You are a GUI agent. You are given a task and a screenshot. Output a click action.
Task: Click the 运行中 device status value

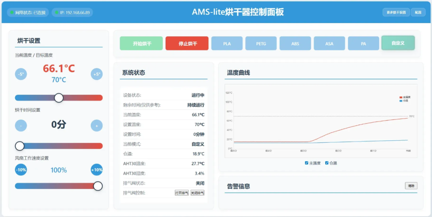click(198, 95)
